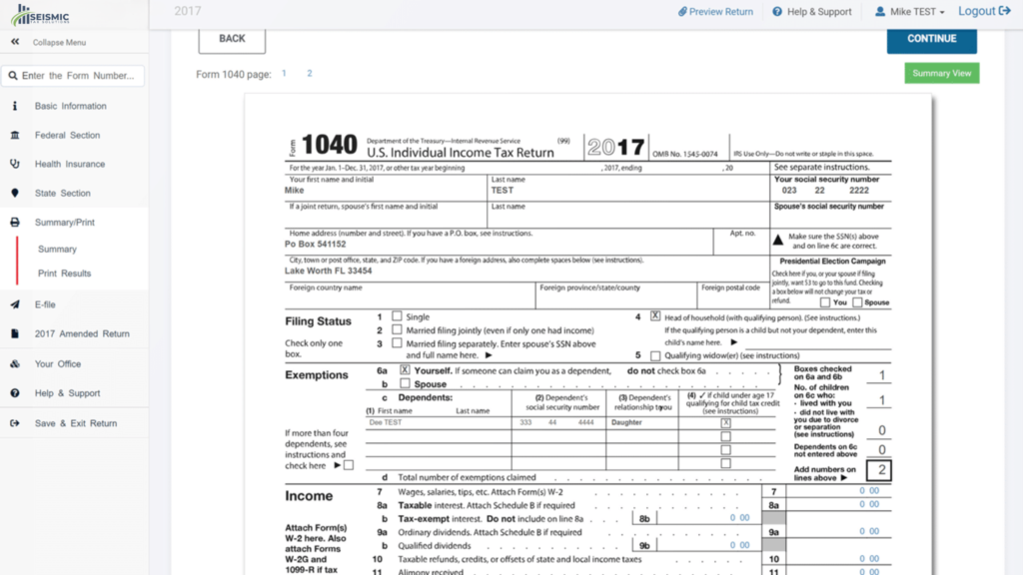This screenshot has width=1023, height=575.
Task: Check the Spouse exemption box
Action: point(405,382)
